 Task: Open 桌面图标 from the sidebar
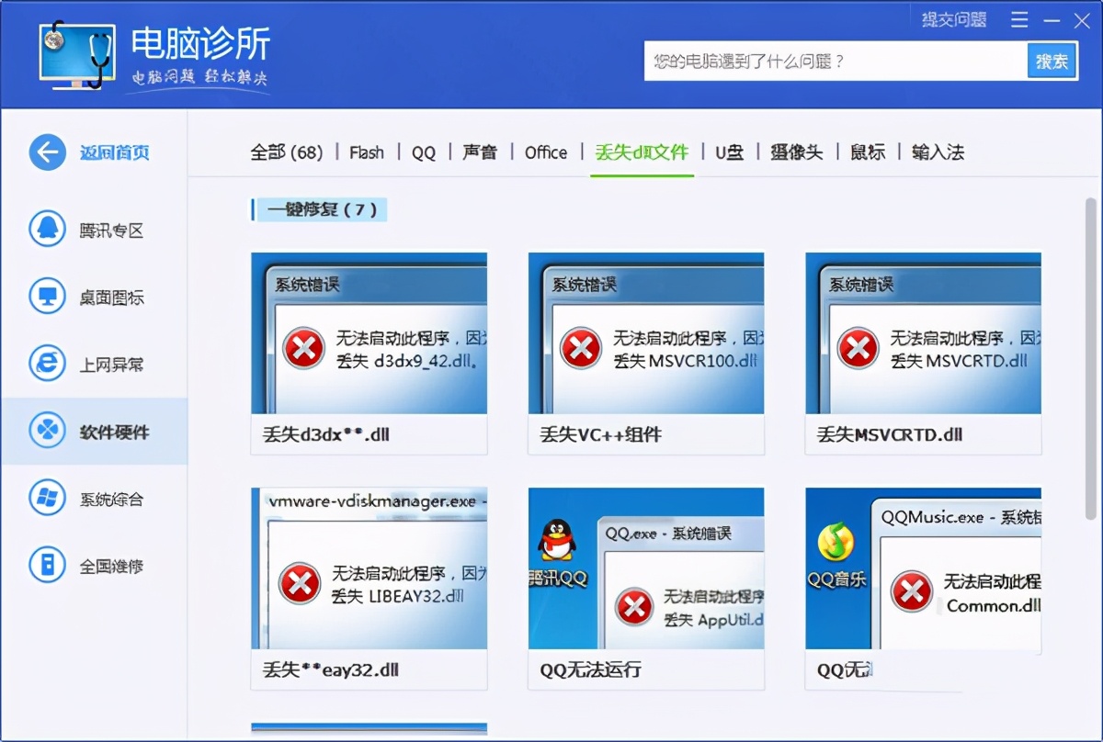click(47, 297)
